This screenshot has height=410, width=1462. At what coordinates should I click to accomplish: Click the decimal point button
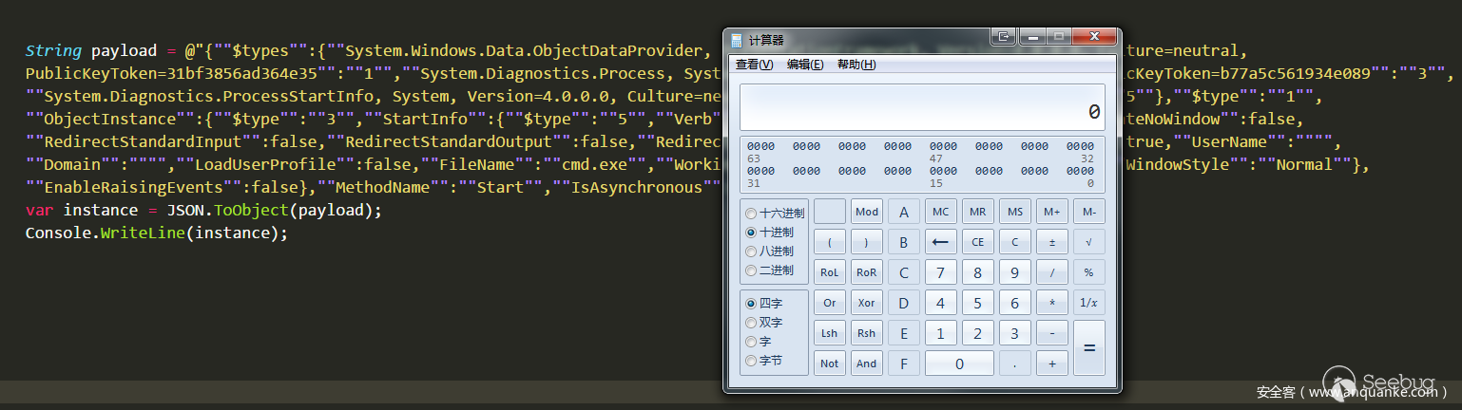click(1014, 363)
